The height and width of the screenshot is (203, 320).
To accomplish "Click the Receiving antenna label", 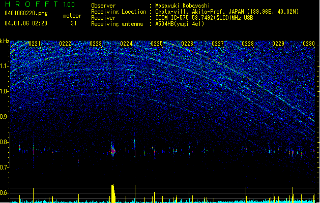I will pyautogui.click(x=117, y=24).
